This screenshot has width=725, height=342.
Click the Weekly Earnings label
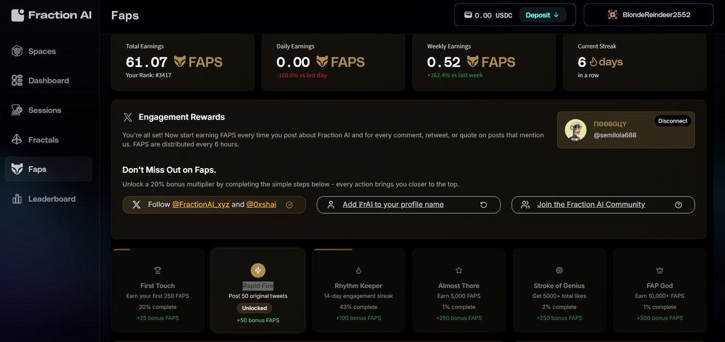pos(449,46)
